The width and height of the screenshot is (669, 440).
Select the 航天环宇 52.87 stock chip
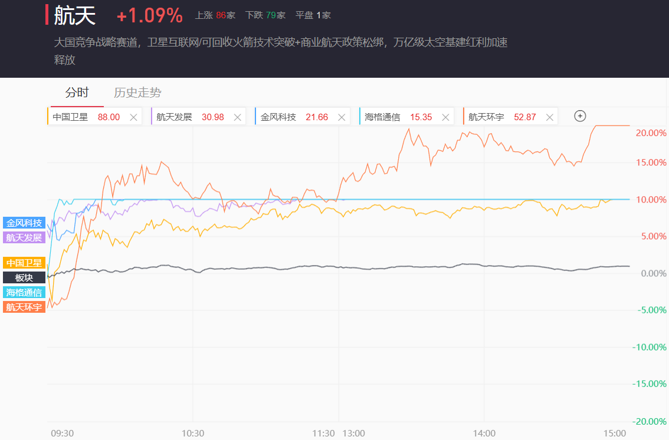tap(501, 117)
